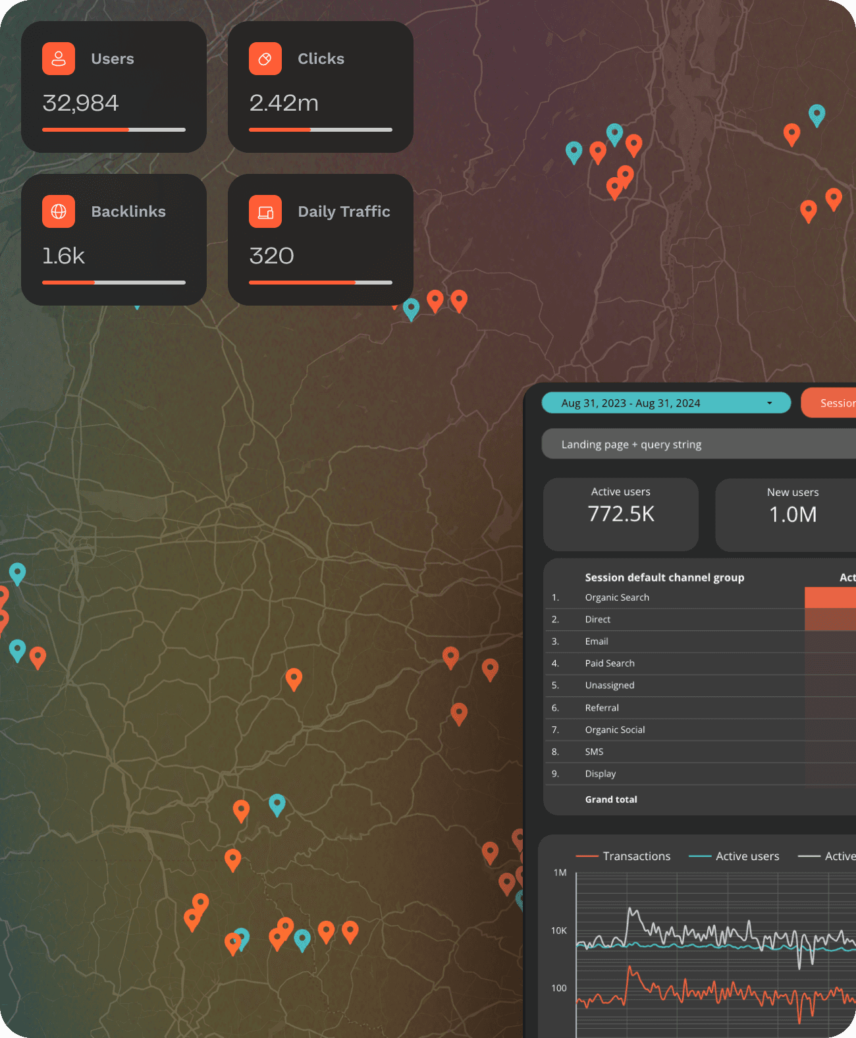The image size is (856, 1038).
Task: Click the Clicks card mouse icon
Action: 265,59
